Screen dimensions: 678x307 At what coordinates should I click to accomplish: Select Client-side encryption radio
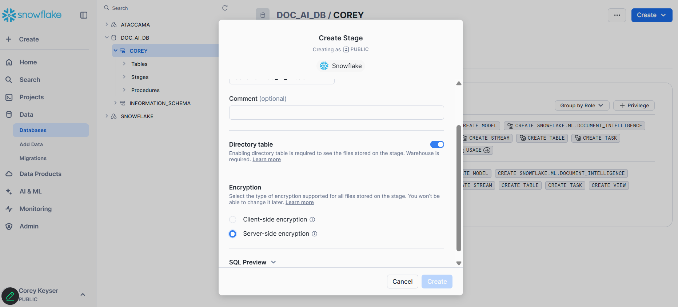(x=233, y=220)
